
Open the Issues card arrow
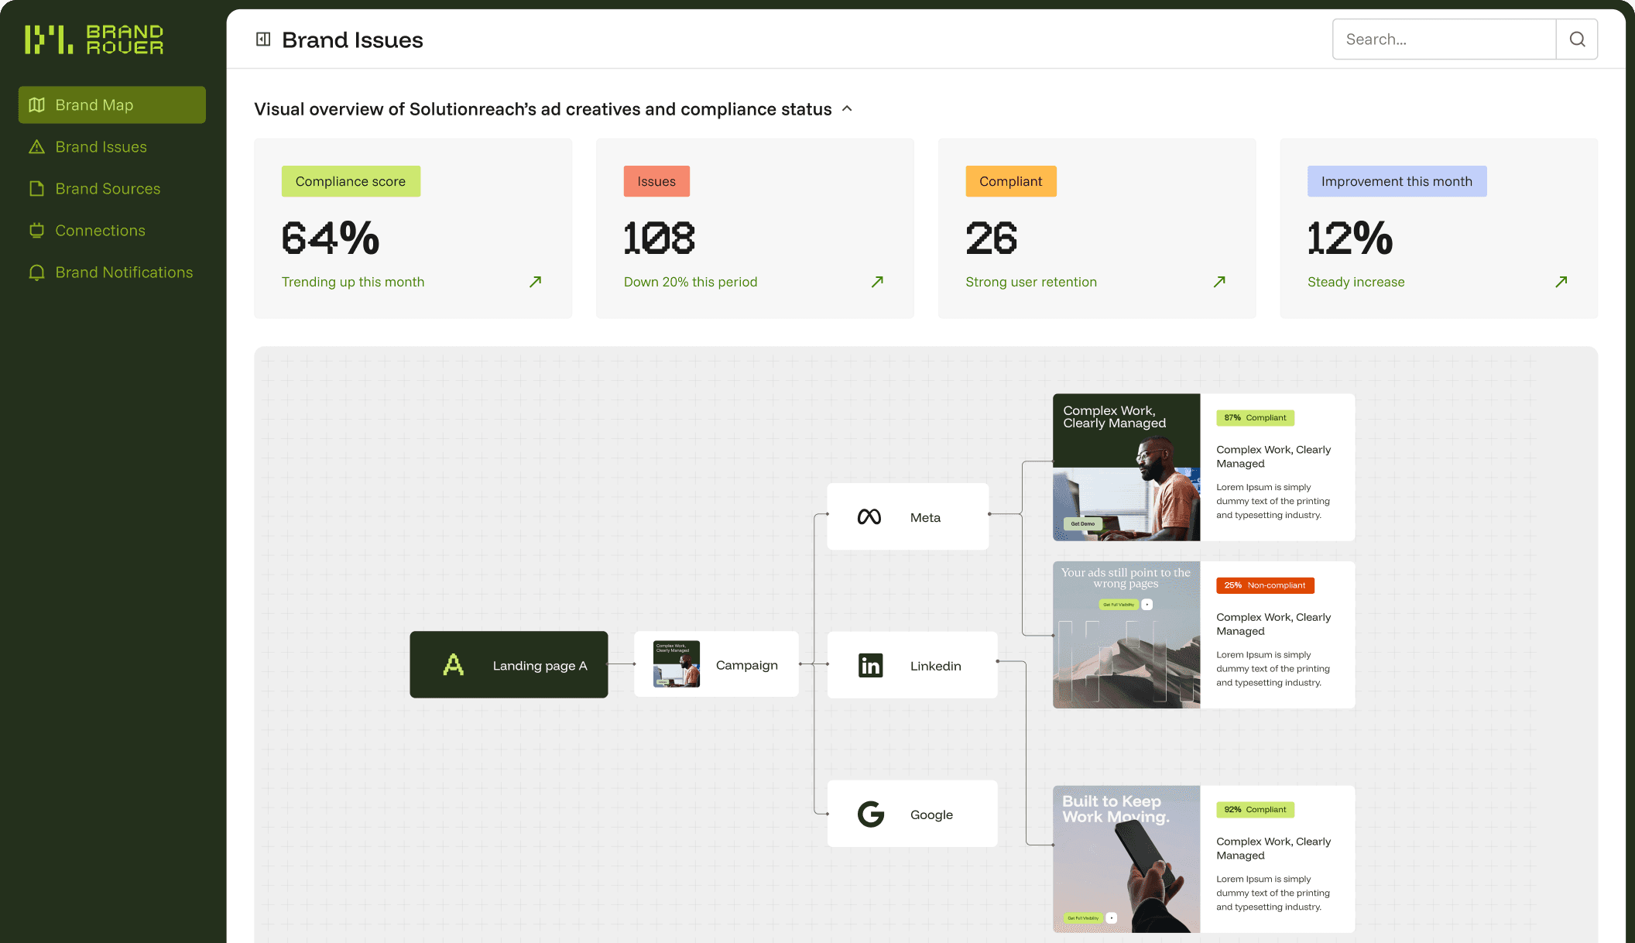click(x=877, y=282)
